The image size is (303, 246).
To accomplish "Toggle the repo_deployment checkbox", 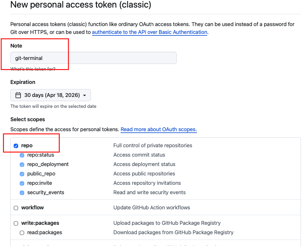I will point(22,165).
